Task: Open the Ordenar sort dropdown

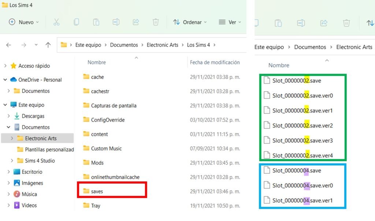Action: 190,22
